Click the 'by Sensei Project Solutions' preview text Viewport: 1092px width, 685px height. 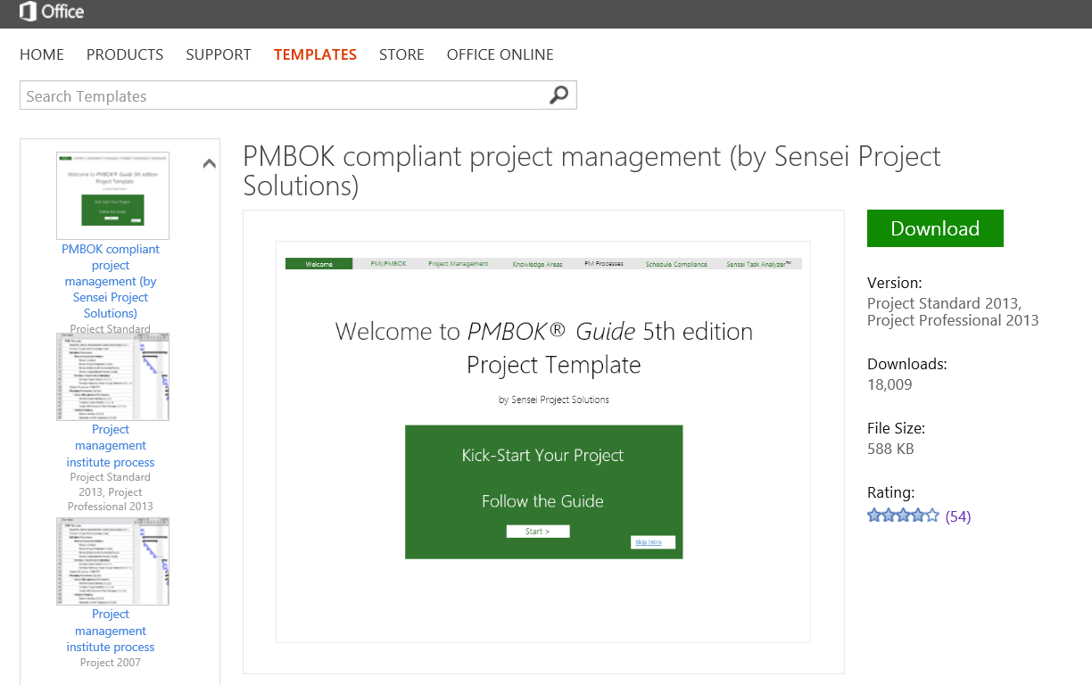click(x=554, y=400)
